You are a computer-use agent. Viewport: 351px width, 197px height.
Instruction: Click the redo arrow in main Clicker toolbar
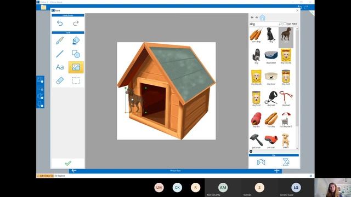pyautogui.click(x=306, y=7)
